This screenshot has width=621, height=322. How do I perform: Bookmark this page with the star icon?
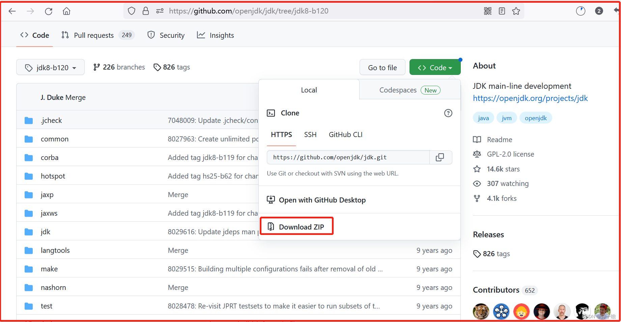516,11
